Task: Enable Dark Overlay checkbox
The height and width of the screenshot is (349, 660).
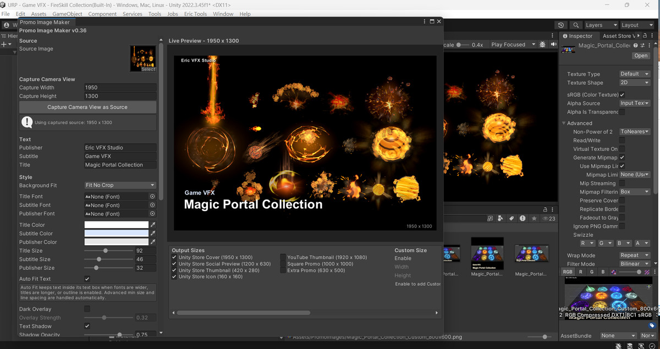Action: point(87,309)
